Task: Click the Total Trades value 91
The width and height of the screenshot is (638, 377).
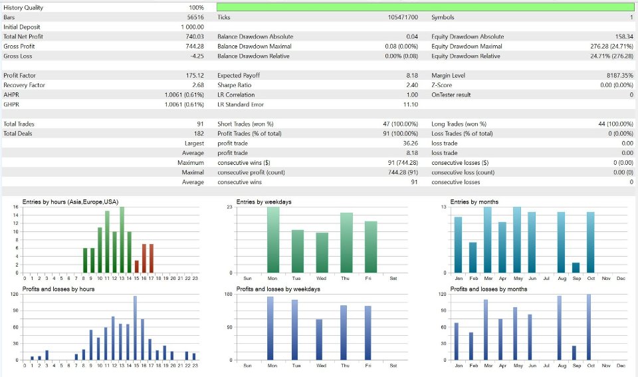Action: [x=200, y=124]
